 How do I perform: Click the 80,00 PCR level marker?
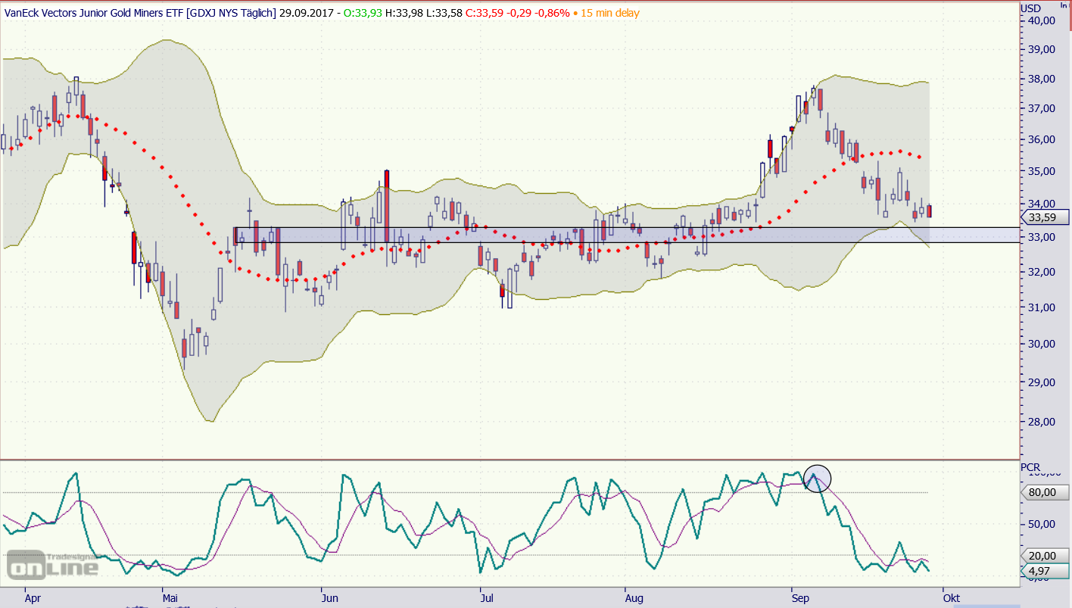point(1043,493)
